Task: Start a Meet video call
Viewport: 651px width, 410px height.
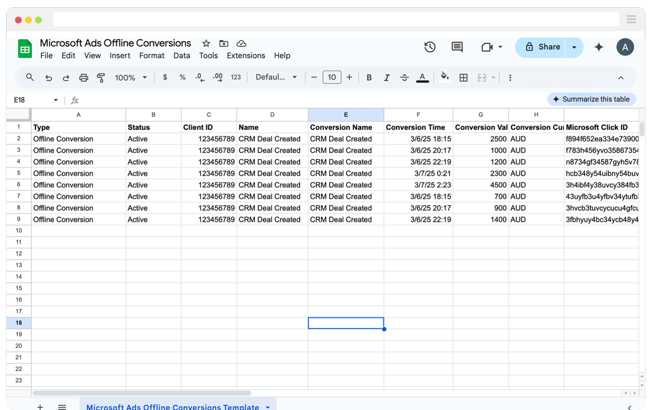Action: [x=488, y=47]
